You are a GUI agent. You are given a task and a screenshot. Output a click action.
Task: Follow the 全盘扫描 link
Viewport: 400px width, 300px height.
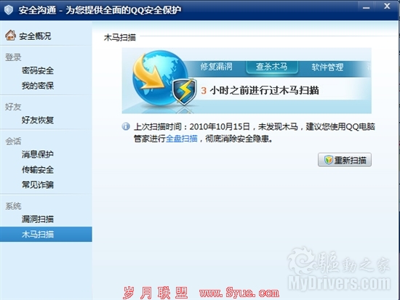(182, 139)
